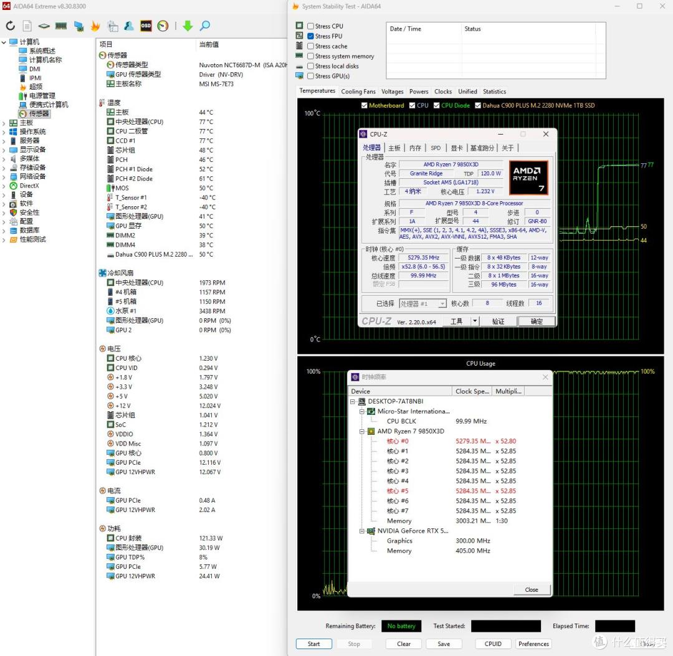Open the Report page icon in toolbar
This screenshot has height=656, width=673.
click(x=27, y=26)
